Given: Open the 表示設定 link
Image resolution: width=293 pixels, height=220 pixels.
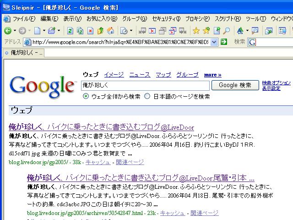Looking at the screenshot, I should (271, 88).
